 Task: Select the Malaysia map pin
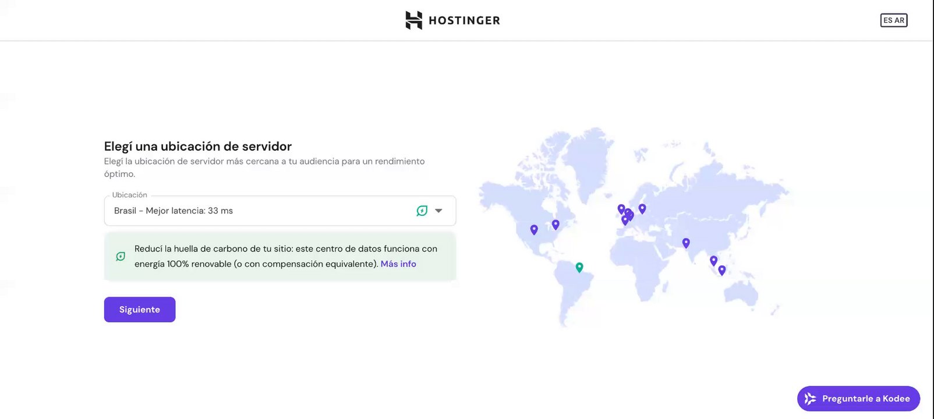[714, 260]
